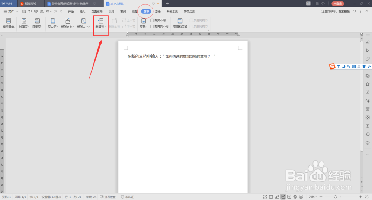Click the 页边距 margins icon
372x200 pixels.
click(53, 21)
